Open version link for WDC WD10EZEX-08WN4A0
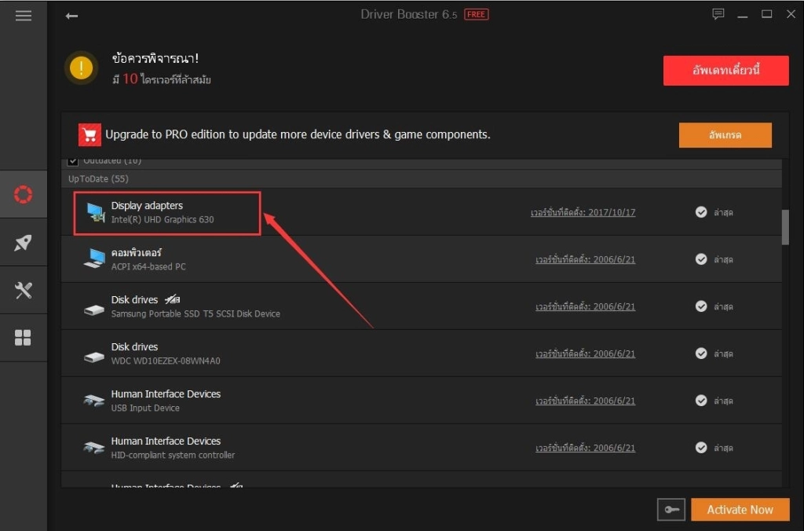The image size is (804, 531). tap(585, 354)
